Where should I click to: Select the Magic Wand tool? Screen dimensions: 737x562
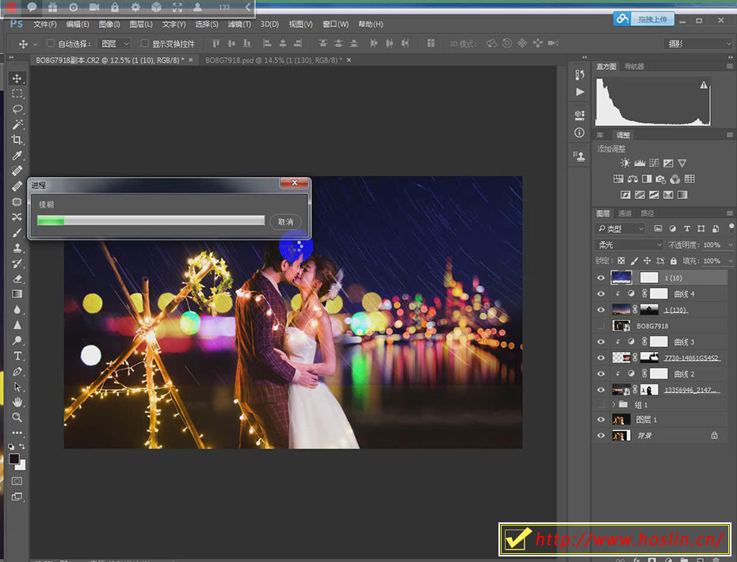point(17,124)
